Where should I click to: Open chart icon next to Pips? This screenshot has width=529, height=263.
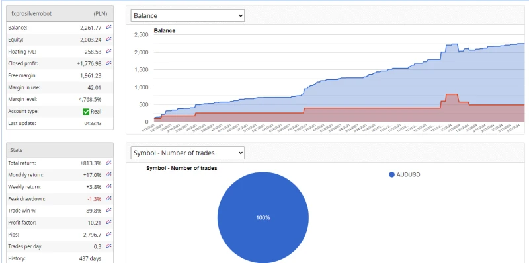(x=108, y=234)
